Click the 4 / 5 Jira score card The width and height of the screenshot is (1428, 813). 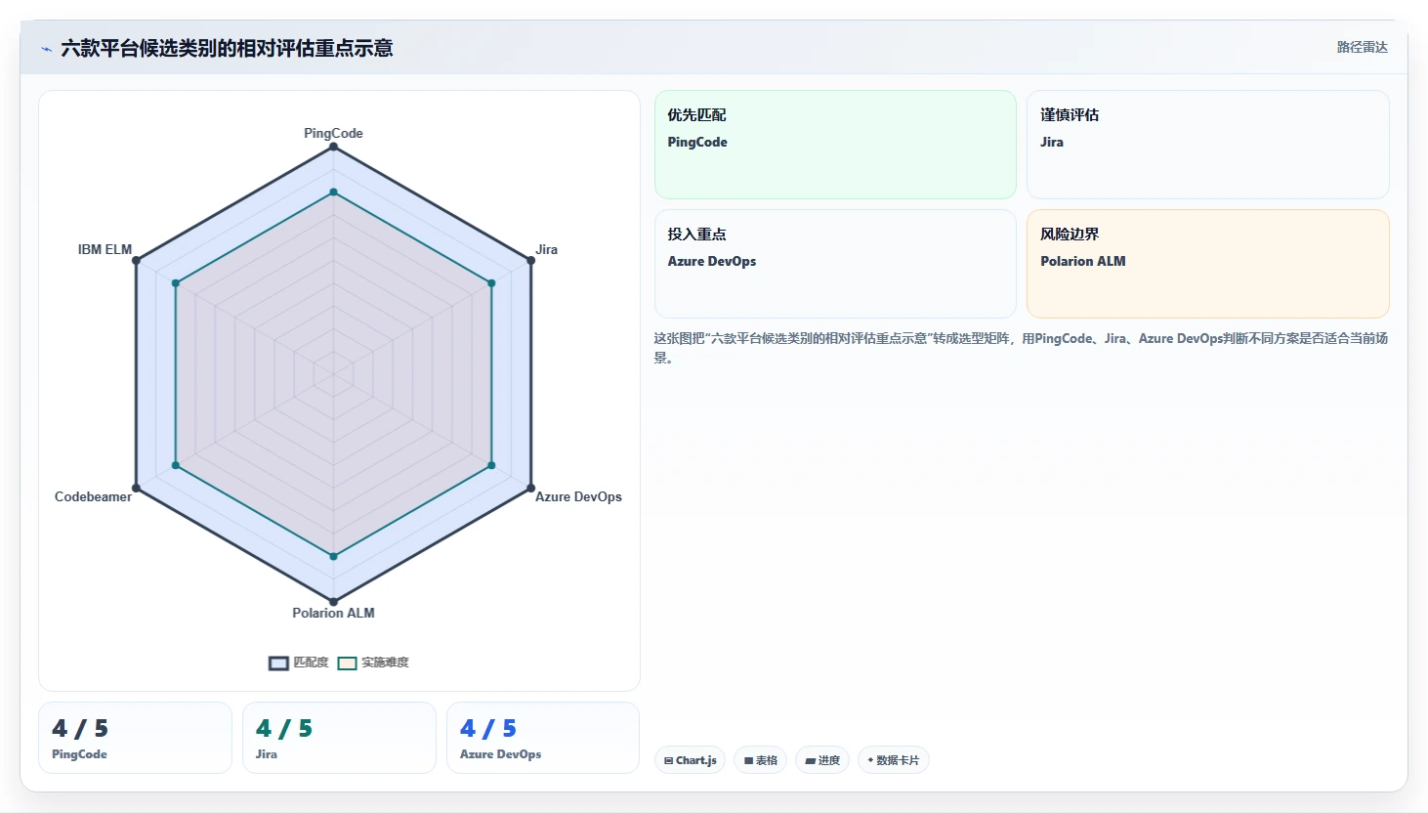[x=339, y=738]
